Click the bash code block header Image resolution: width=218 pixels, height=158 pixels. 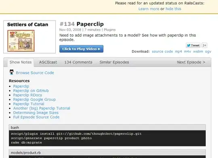[x=107, y=127]
